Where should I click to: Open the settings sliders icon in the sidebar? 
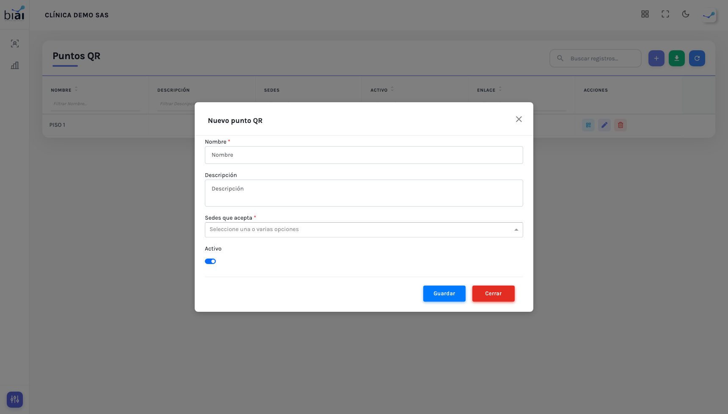pyautogui.click(x=15, y=399)
